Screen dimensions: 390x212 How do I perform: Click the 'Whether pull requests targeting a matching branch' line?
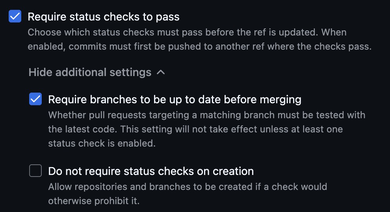[206, 115]
